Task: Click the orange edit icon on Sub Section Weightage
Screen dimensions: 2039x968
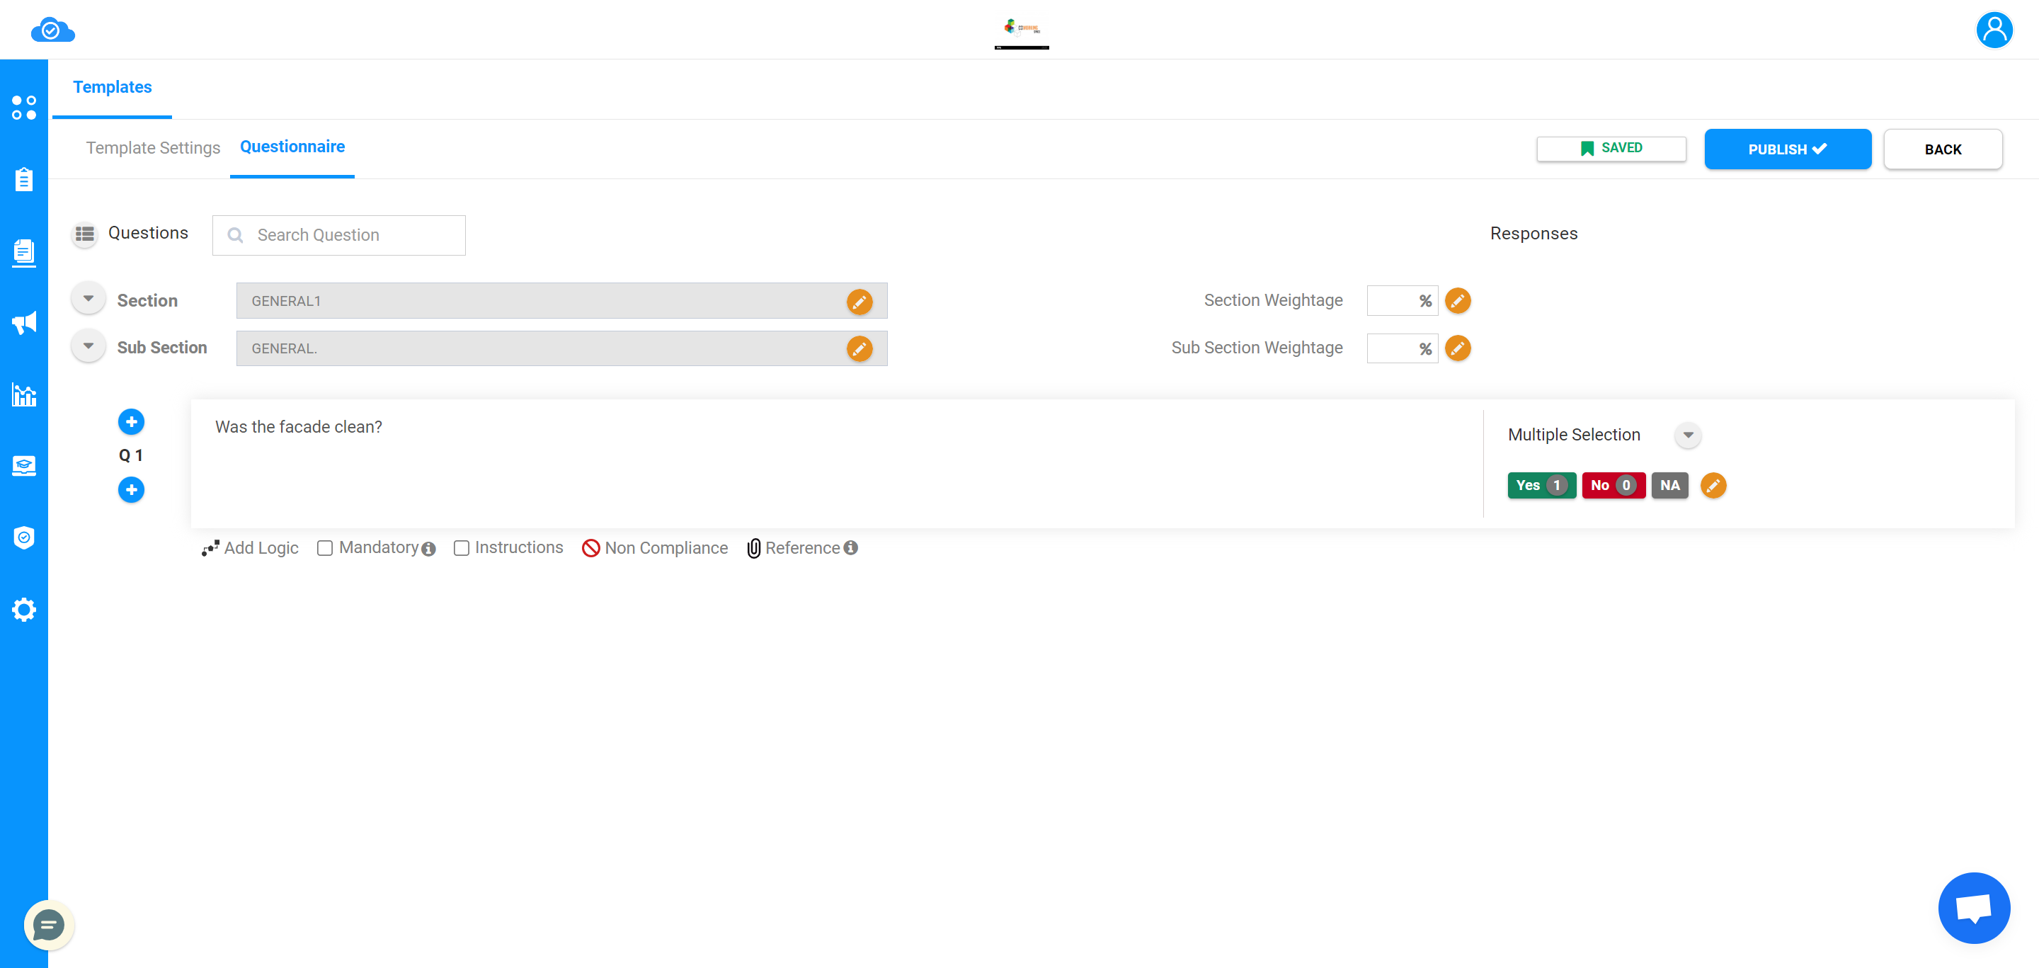Action: point(1459,348)
